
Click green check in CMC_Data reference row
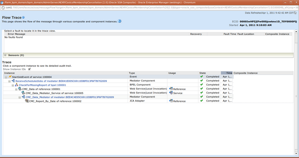202,88
